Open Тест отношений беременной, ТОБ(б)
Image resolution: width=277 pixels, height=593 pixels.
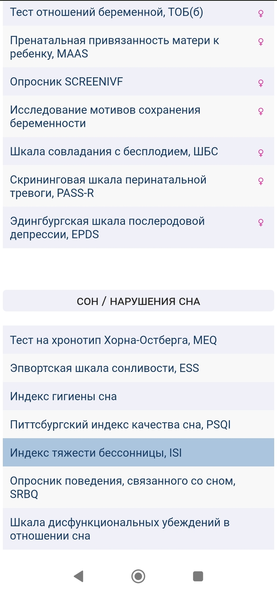pyautogui.click(x=107, y=12)
